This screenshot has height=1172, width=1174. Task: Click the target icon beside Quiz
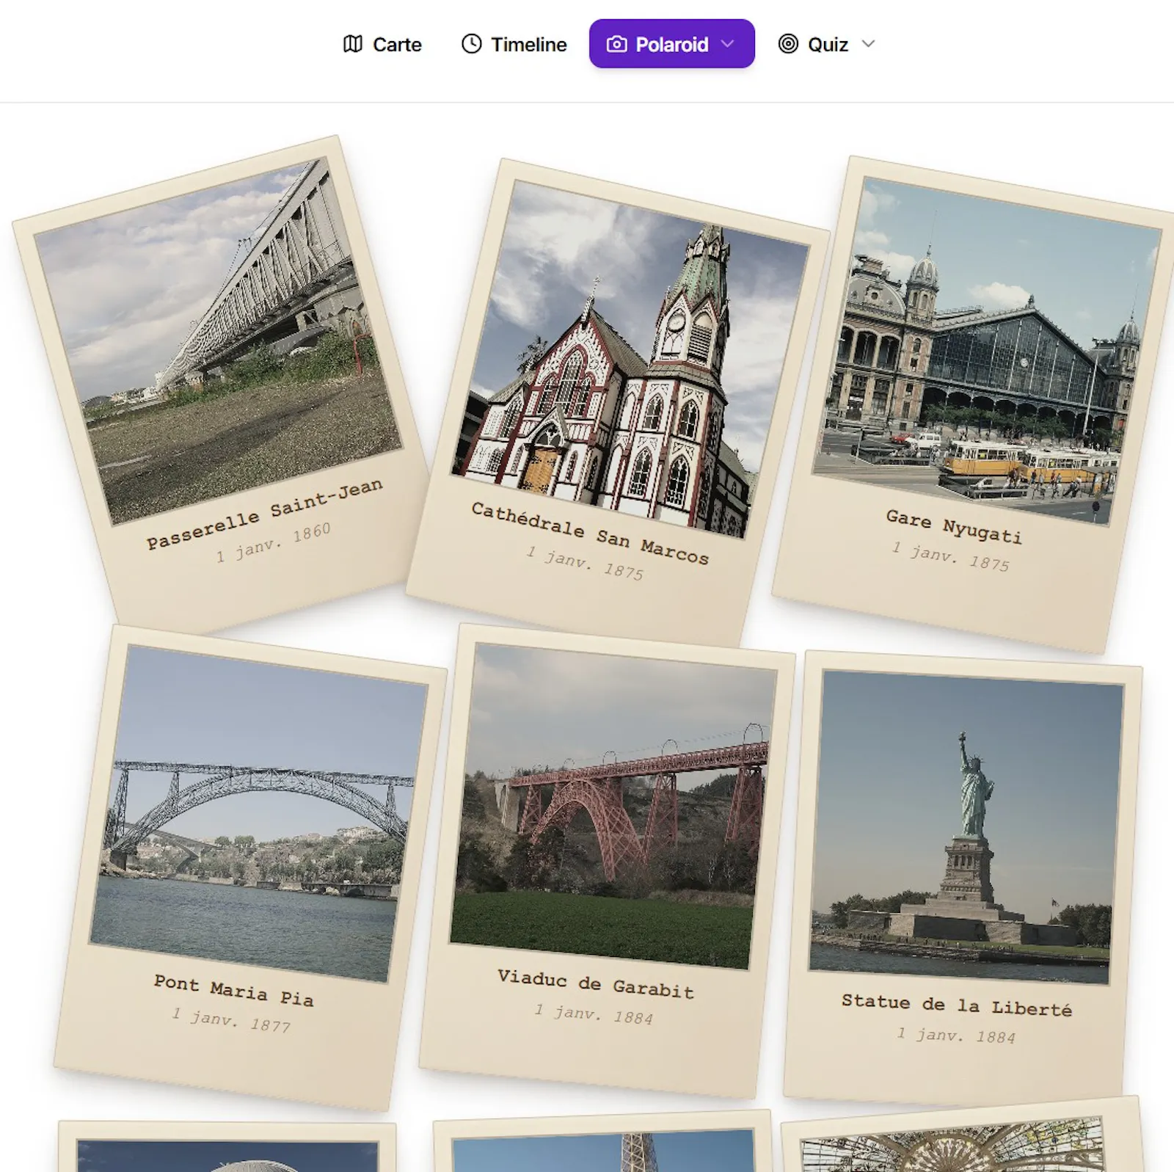788,44
